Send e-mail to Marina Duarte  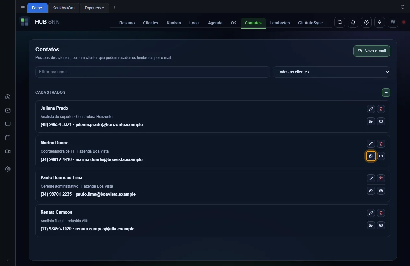coord(381,156)
